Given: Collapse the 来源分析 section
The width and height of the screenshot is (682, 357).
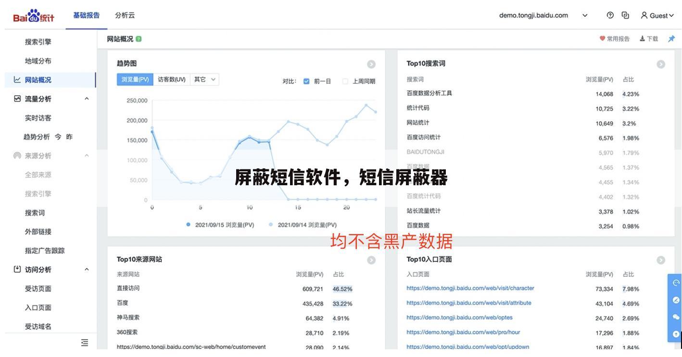Looking at the screenshot, I should coord(87,156).
